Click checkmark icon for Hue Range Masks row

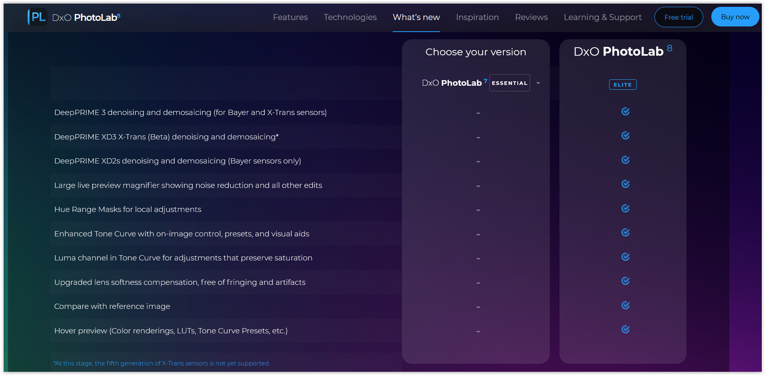[x=625, y=208]
